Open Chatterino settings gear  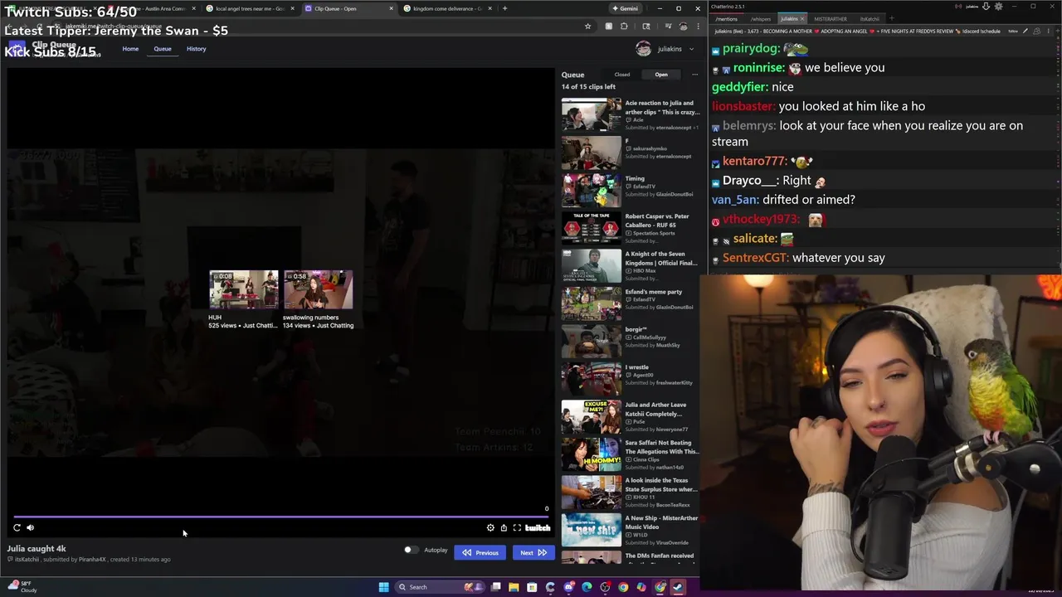tap(998, 6)
